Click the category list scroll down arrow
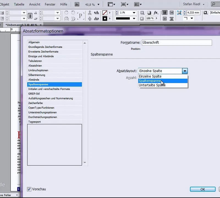Image resolution: width=220 pixels, height=198 pixels. [x=85, y=163]
